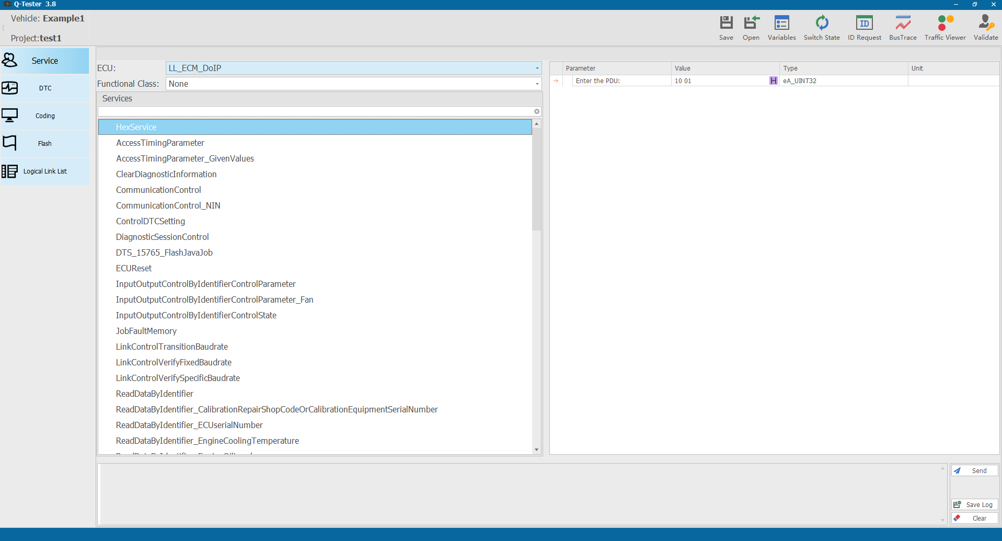Select the ReadDataByIdentifier service

point(315,394)
